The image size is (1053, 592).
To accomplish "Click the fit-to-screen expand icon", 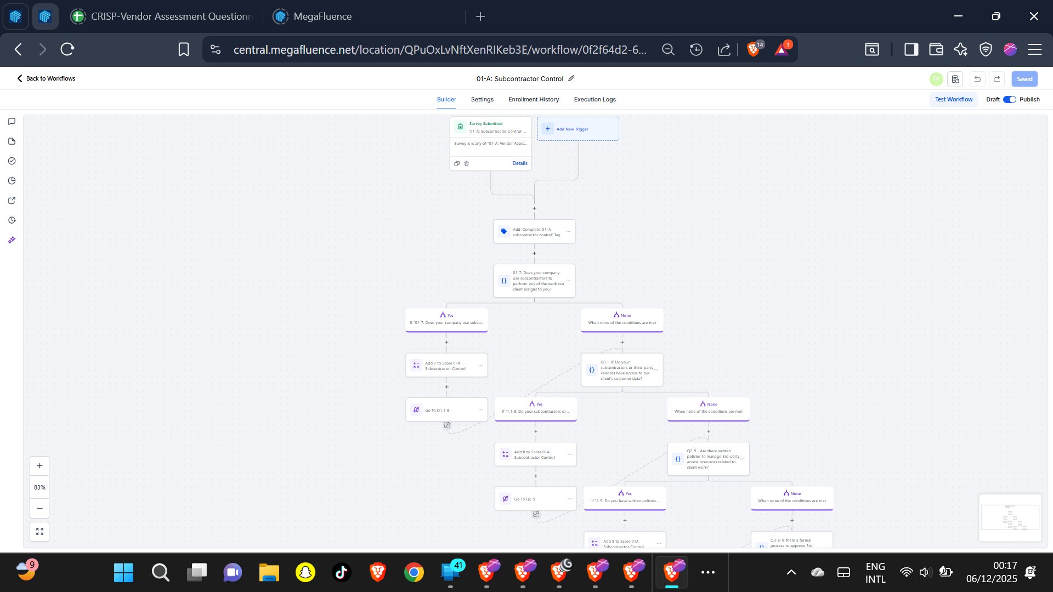I will click(39, 532).
